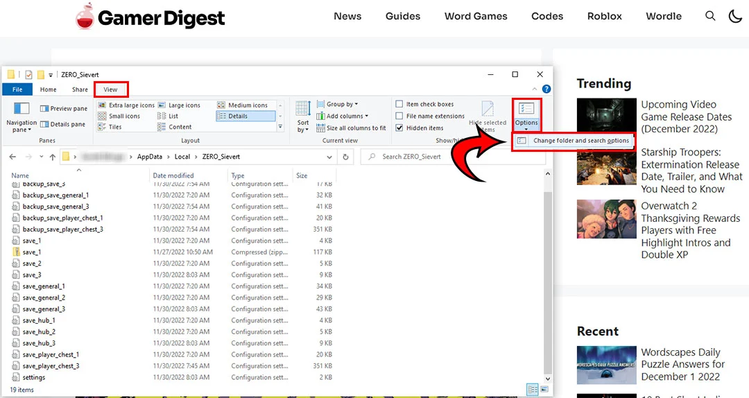
Task: Click the Gamer Digest logo
Action: click(x=150, y=17)
